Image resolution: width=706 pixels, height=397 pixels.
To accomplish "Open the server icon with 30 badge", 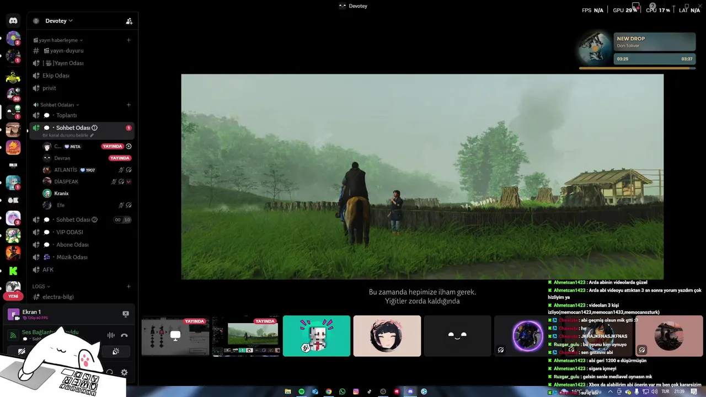I will pos(13,94).
